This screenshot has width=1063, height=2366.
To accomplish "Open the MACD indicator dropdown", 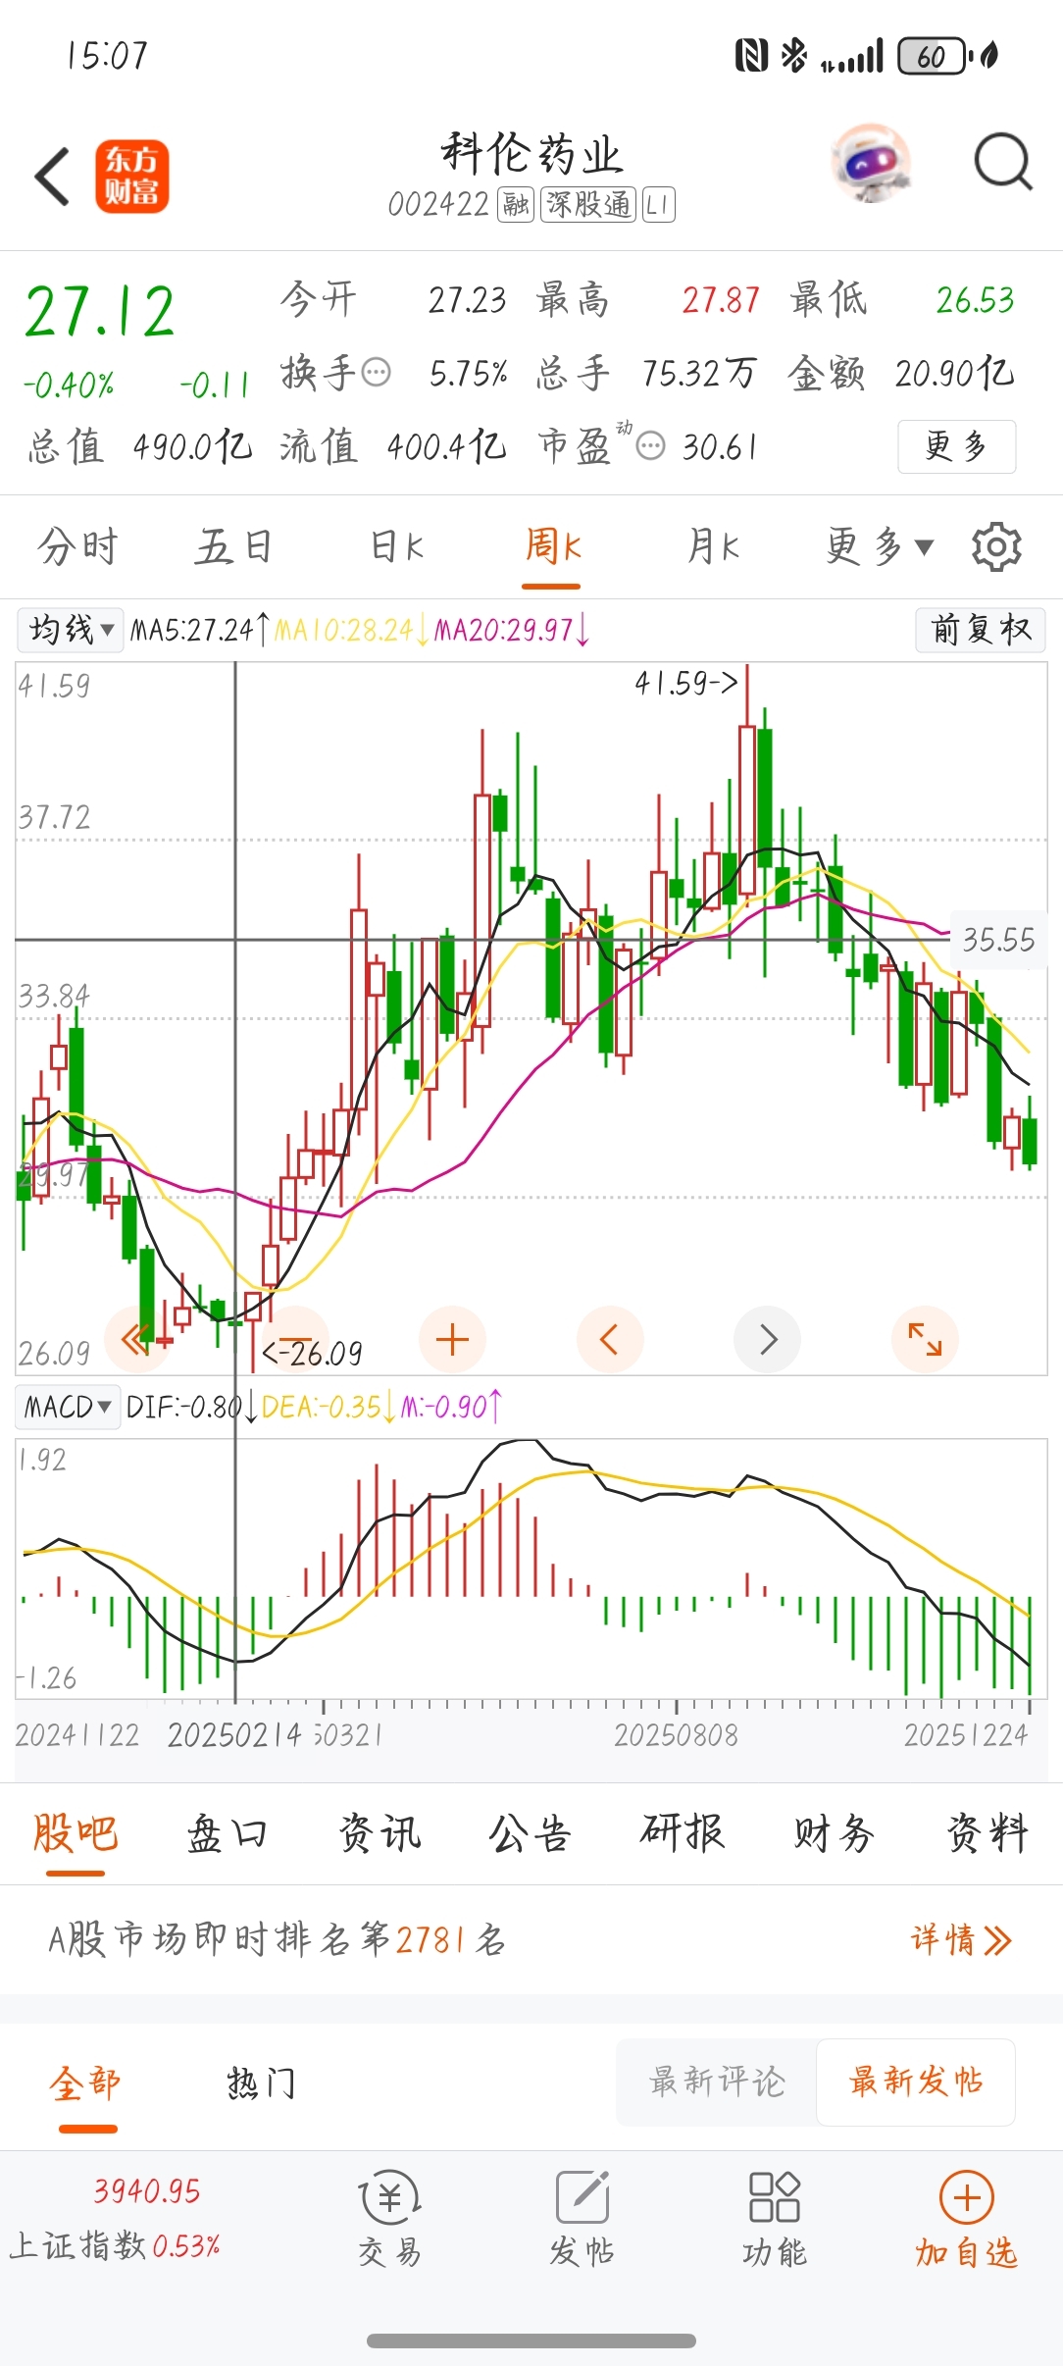I will click(68, 1407).
